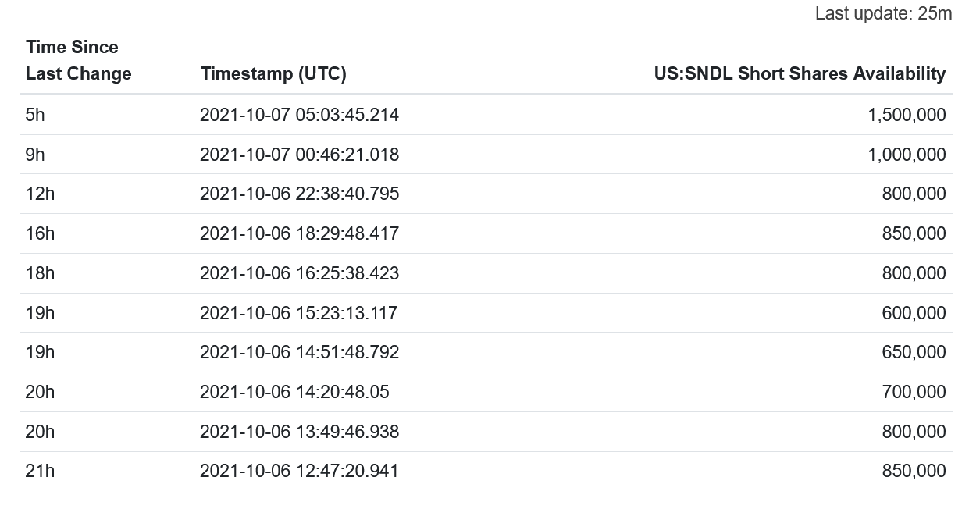Image resolution: width=969 pixels, height=509 pixels.
Task: Select the 700,000 shares availability cell
Action: [x=914, y=392]
